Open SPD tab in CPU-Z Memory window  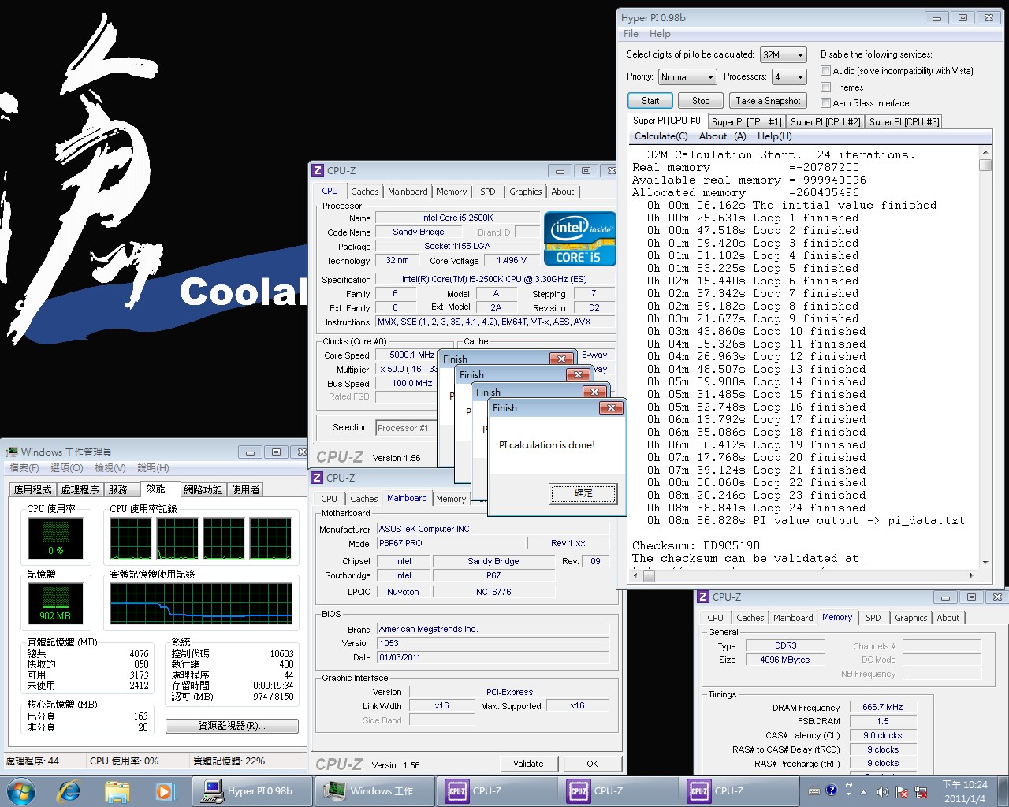coord(873,618)
